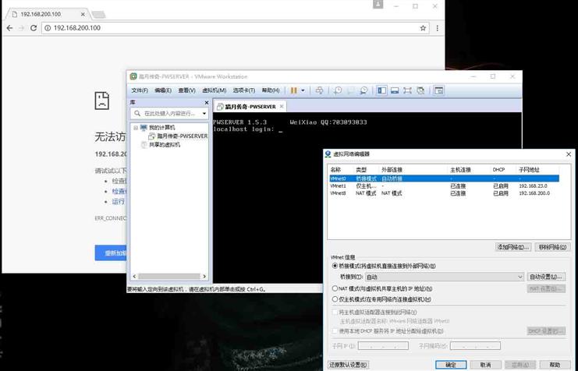
Task: Open the 桥接到 自动 dropdown
Action: pos(444,277)
